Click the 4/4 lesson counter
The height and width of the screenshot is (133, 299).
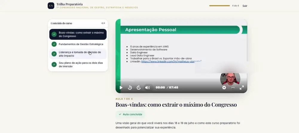pos(103,23)
